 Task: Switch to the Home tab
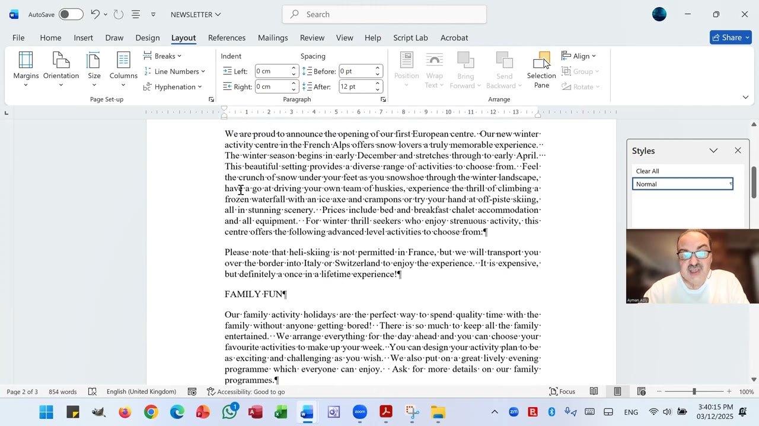[x=50, y=38]
